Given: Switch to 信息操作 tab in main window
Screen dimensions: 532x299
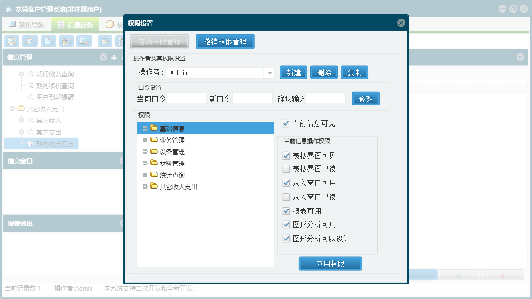Looking at the screenshot, I should coord(76,24).
